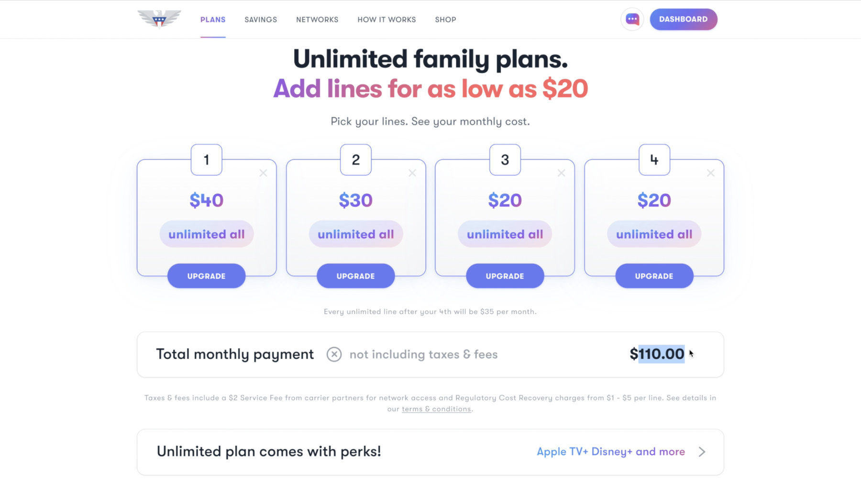
Task: Select the Plans menu item
Action: [213, 20]
